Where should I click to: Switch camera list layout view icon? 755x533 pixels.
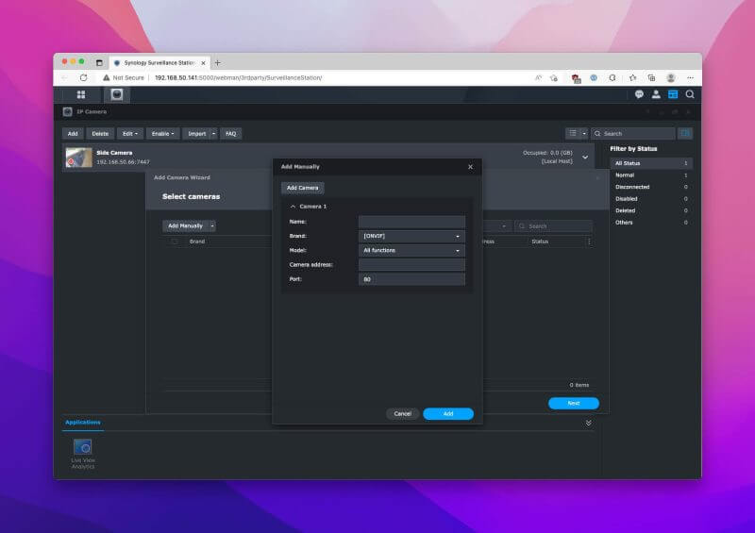click(573, 133)
